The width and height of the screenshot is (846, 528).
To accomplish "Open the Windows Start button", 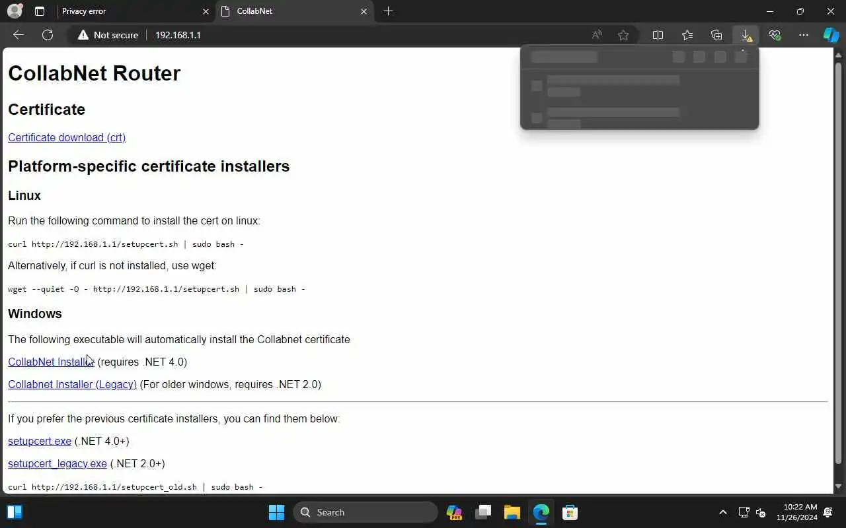I will (276, 512).
